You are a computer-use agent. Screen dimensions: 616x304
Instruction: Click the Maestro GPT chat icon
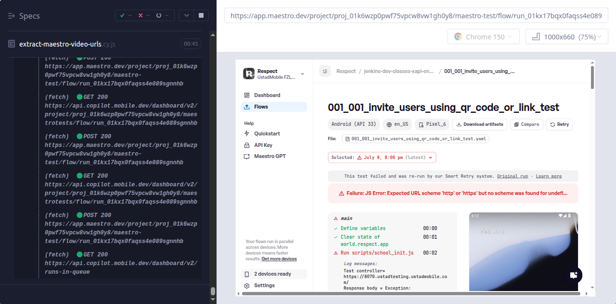pos(247,156)
